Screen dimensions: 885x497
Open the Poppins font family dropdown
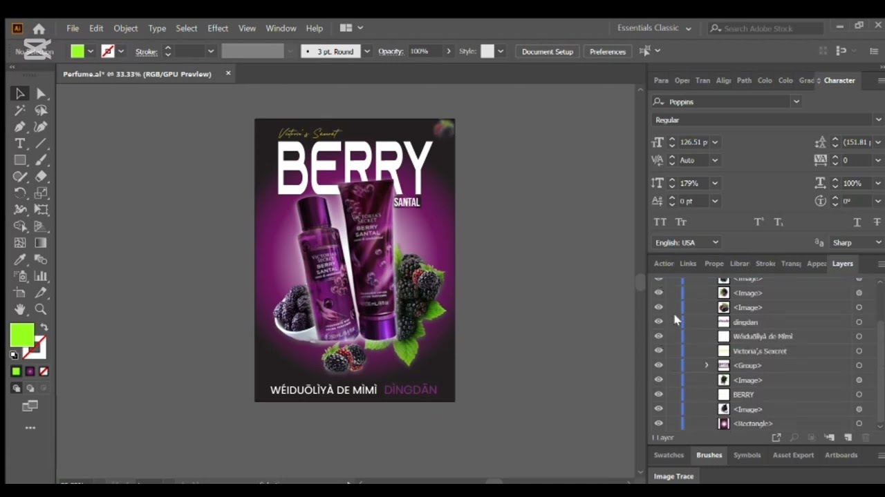796,101
